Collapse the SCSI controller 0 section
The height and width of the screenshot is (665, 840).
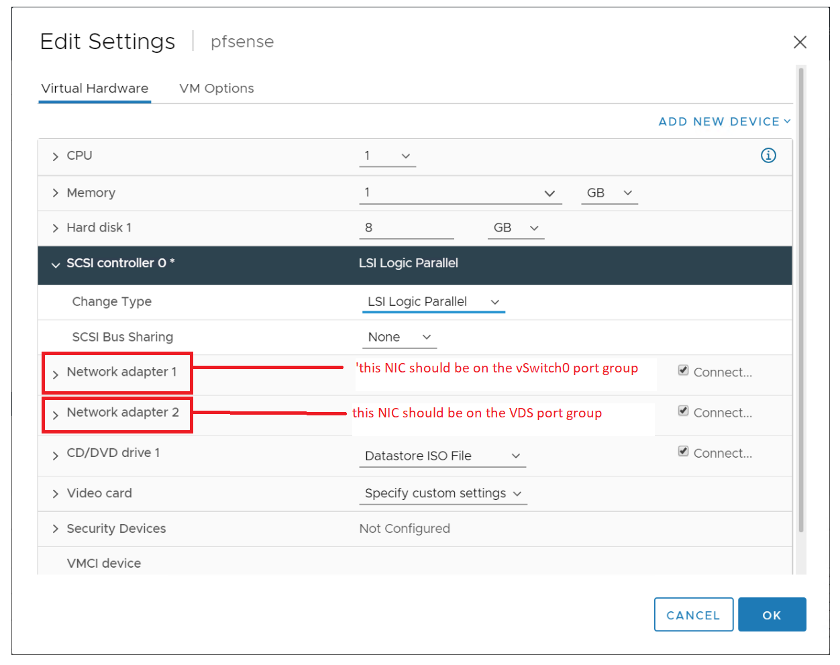coord(56,265)
